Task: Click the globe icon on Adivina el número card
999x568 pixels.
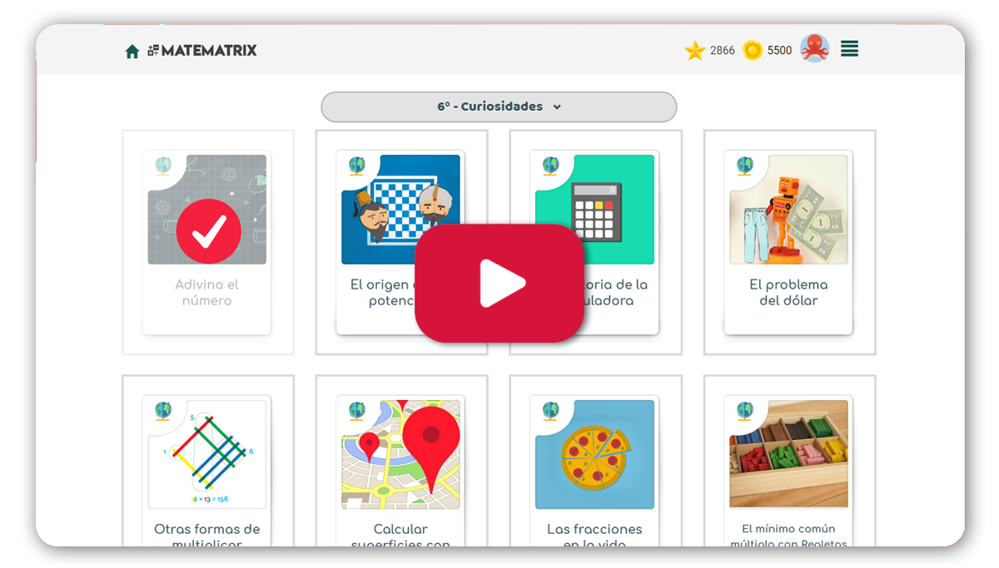Action: (163, 165)
